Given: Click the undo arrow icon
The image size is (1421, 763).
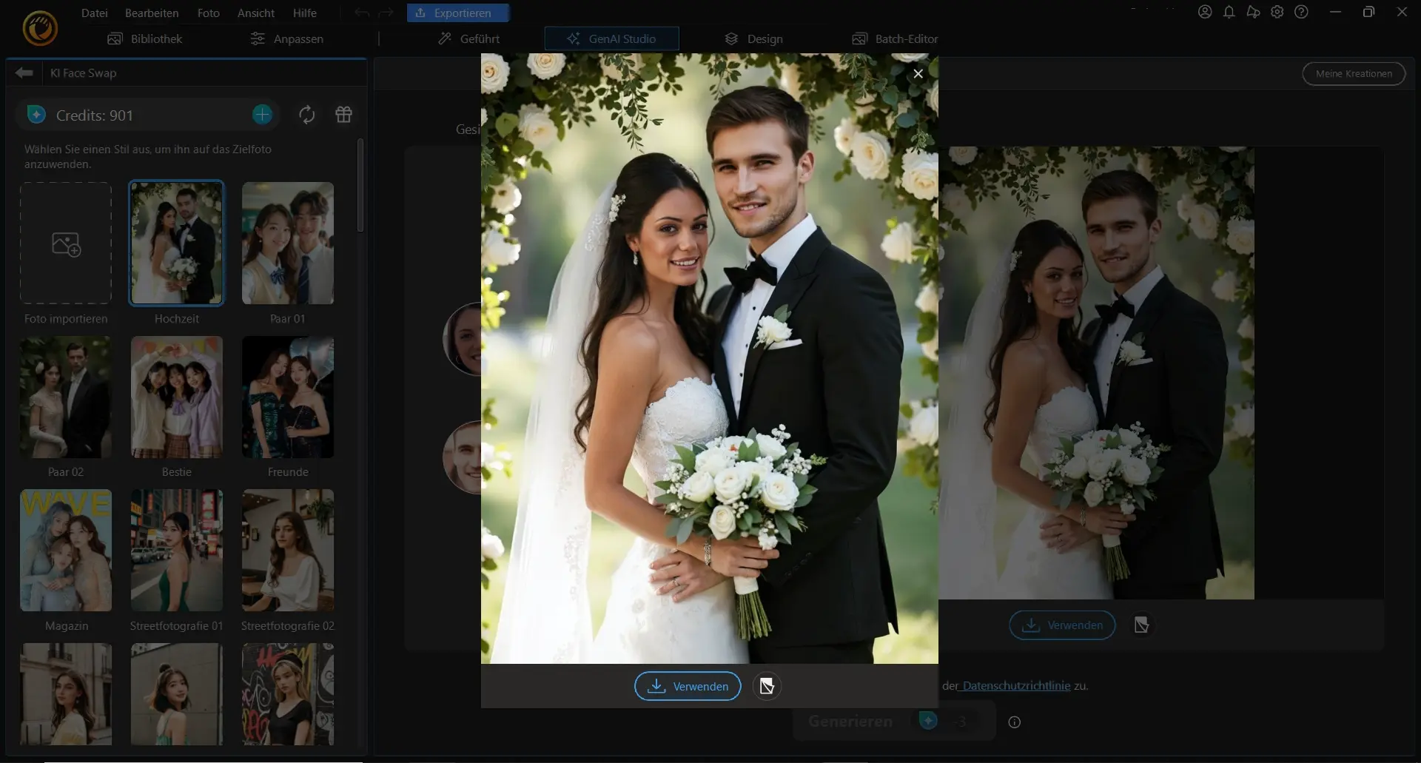Looking at the screenshot, I should pos(362,13).
